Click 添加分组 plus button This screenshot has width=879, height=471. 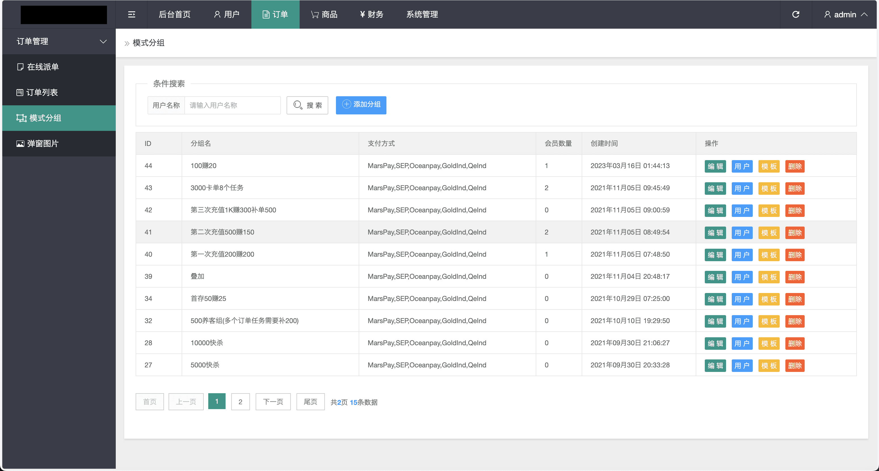361,105
